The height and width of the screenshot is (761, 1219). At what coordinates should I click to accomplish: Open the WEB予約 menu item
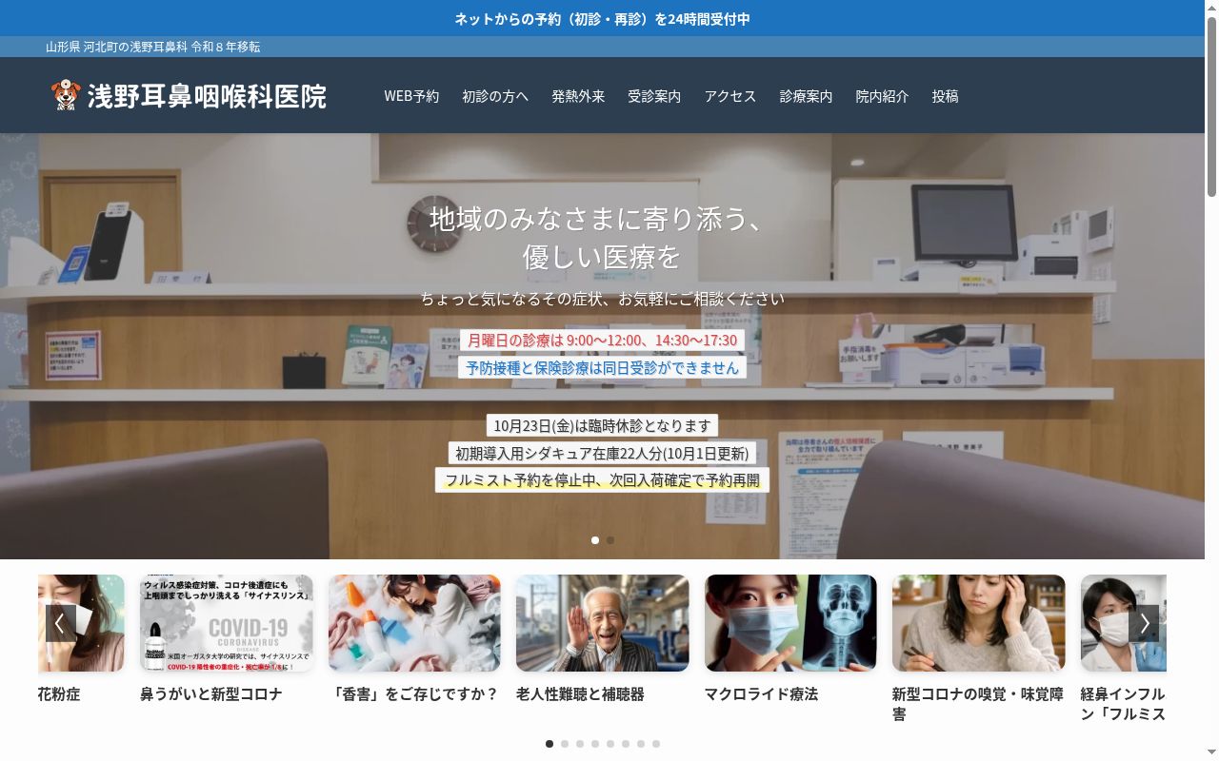(x=411, y=96)
